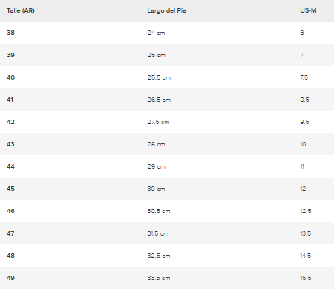Click size 47 in the Talle column
This screenshot has width=334, height=292.
(10, 233)
